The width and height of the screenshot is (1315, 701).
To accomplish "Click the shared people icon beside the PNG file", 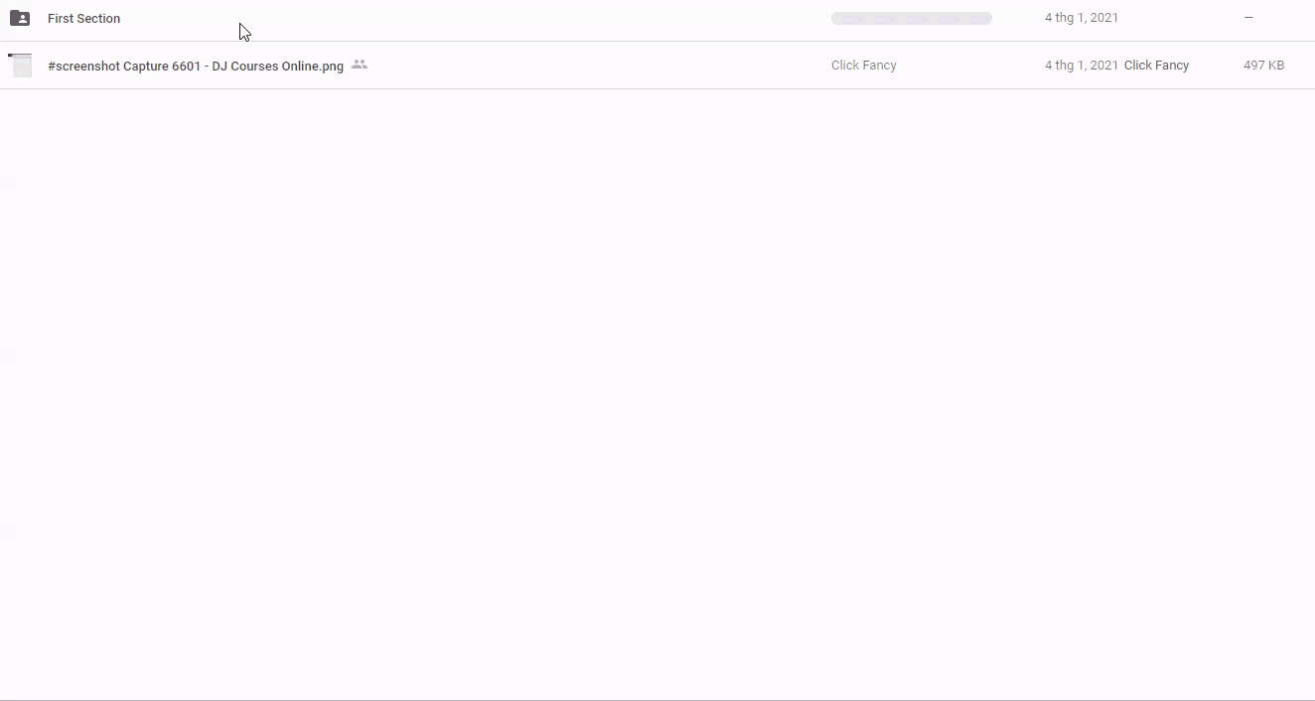I will point(360,65).
